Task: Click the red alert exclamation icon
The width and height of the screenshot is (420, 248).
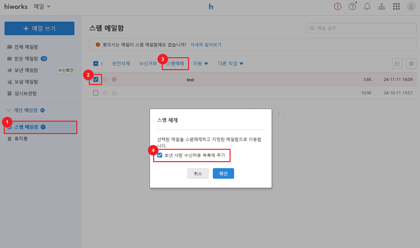Action: pos(338,7)
